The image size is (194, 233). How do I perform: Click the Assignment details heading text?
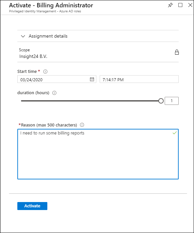[x=48, y=36]
